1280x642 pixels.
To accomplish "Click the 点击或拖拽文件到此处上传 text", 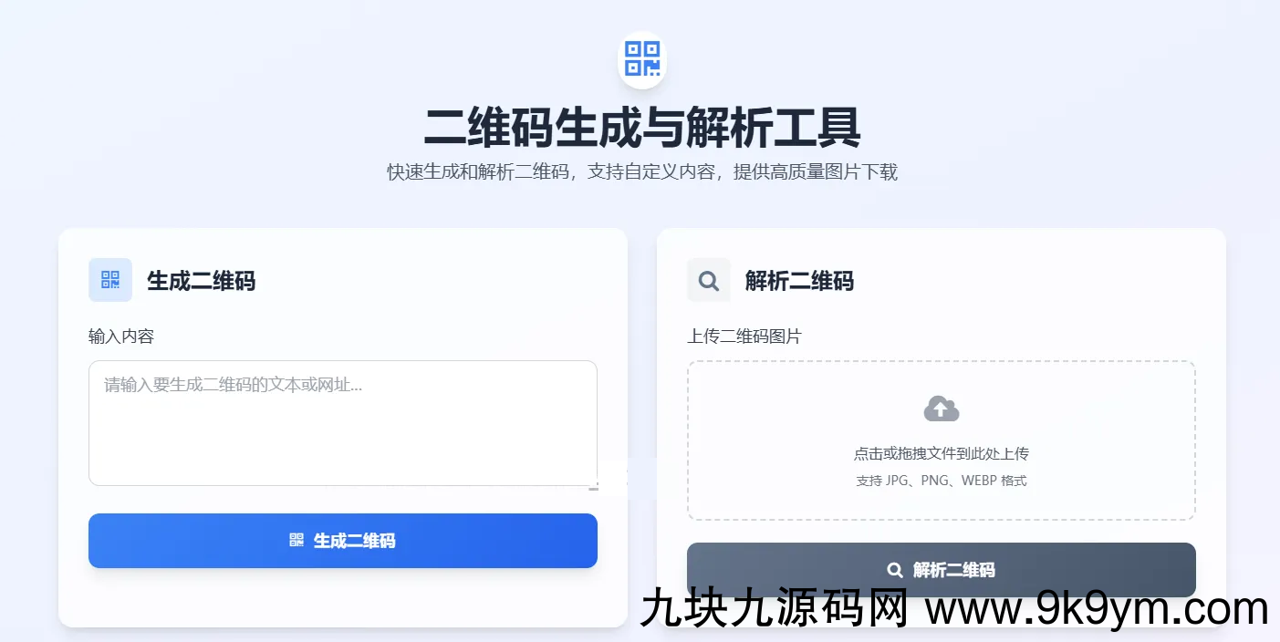I will 942,453.
